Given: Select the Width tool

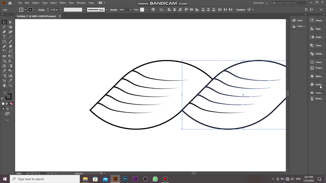Looking at the screenshot, I should (4, 56).
